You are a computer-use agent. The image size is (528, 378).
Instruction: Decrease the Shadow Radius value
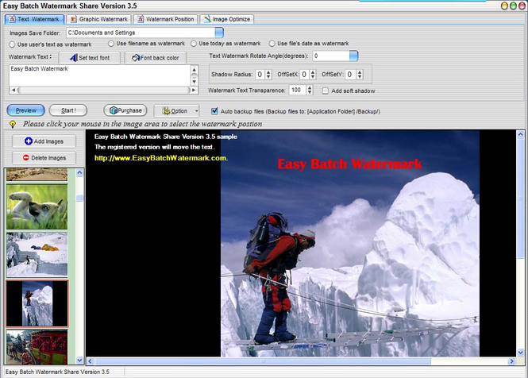pyautogui.click(x=268, y=77)
